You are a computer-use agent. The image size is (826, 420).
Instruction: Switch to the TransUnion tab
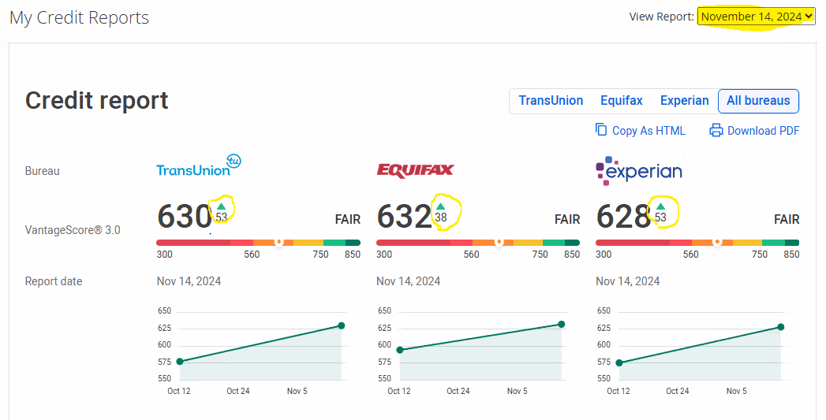coord(551,101)
